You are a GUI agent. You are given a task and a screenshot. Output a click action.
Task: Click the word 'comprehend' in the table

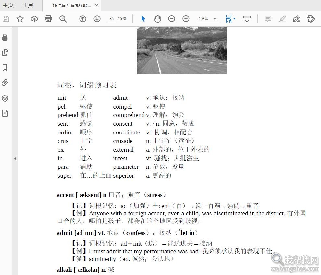(x=129, y=115)
